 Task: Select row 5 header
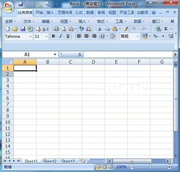point(8,92)
